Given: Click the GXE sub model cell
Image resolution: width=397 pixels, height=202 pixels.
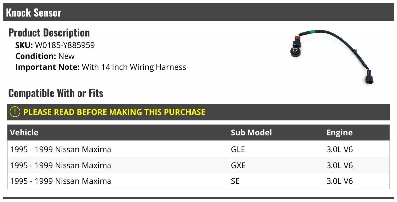Looking at the screenshot, I should [x=238, y=165].
